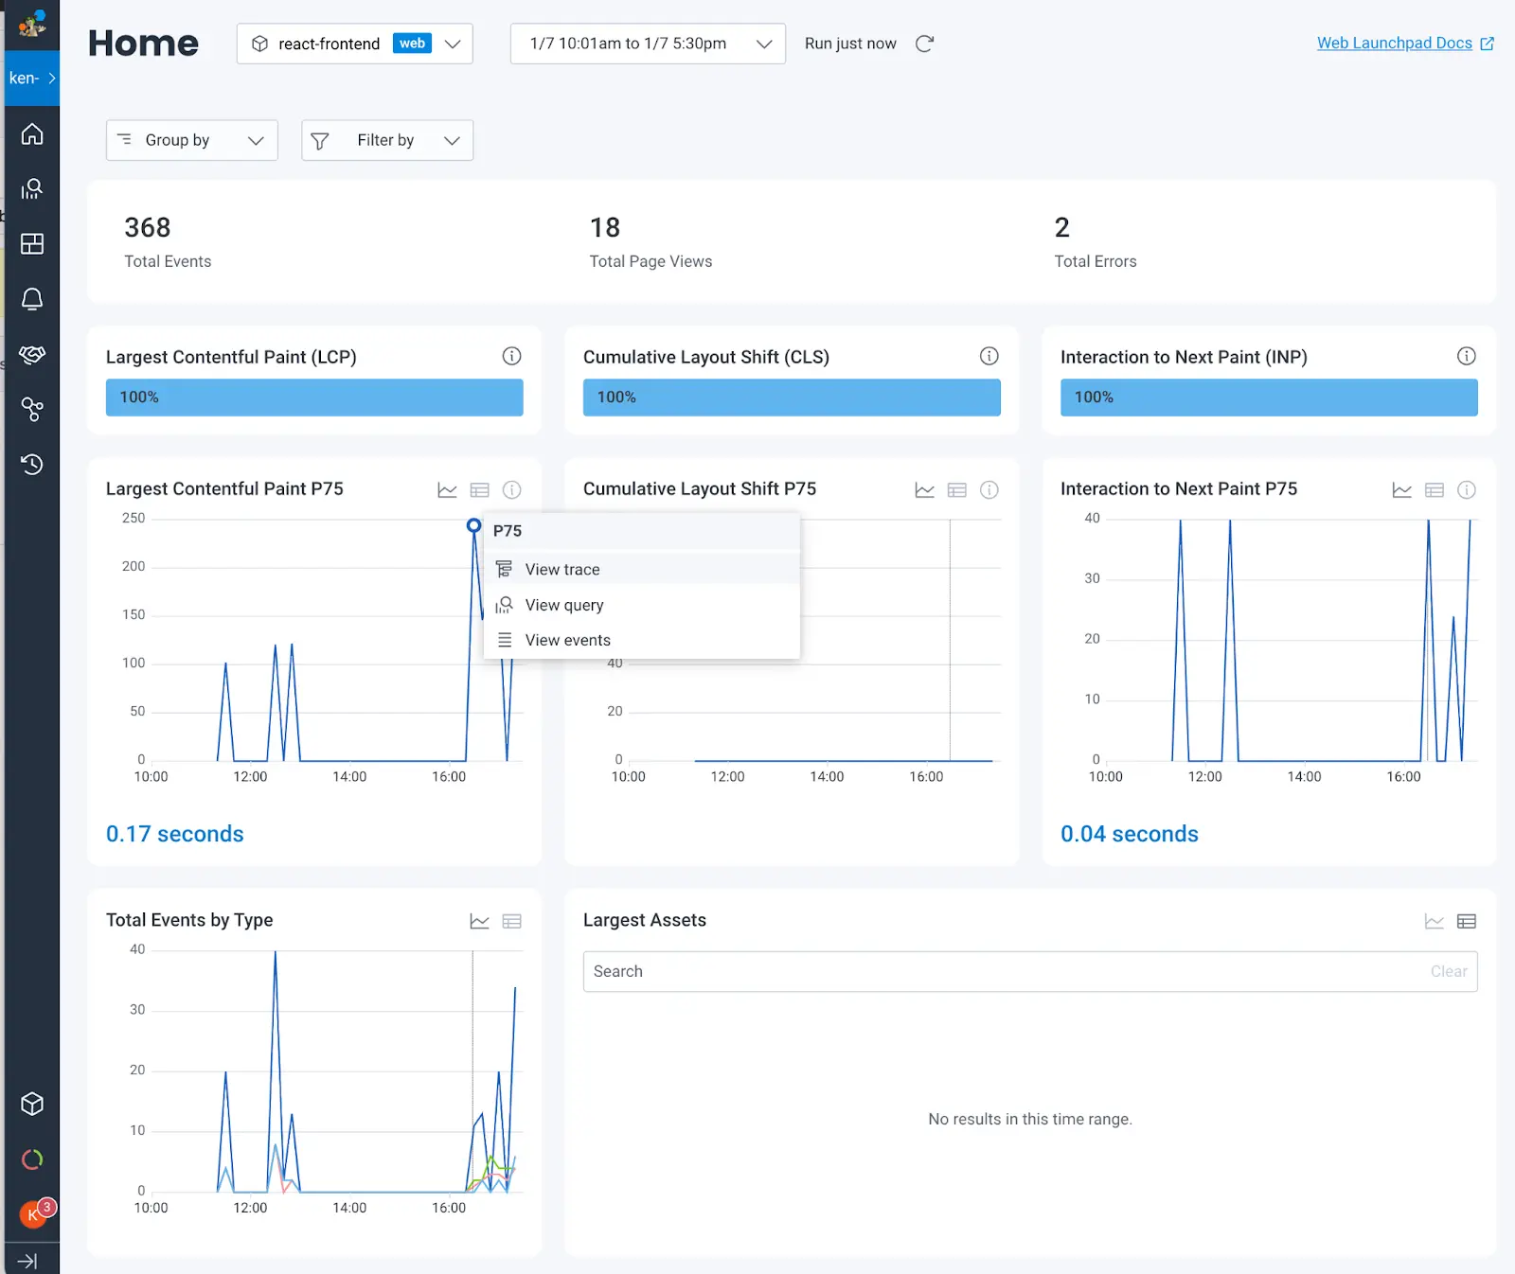Open the Web Launchpad Docs link
Image resolution: width=1515 pixels, height=1274 pixels.
[1394, 44]
